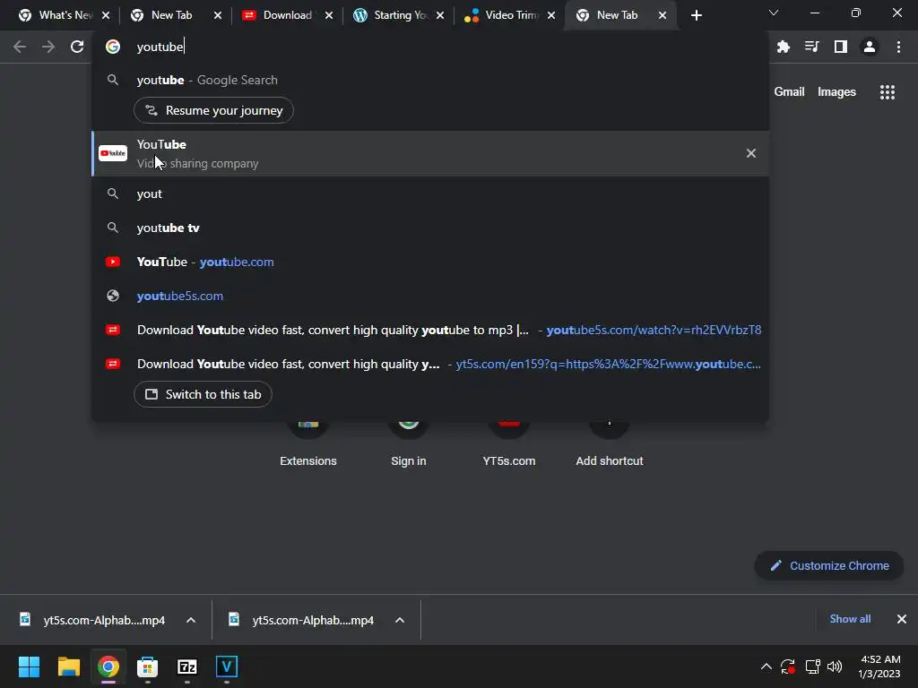Close the Video Trim tab
Screen dimensions: 918x688
coord(551,15)
